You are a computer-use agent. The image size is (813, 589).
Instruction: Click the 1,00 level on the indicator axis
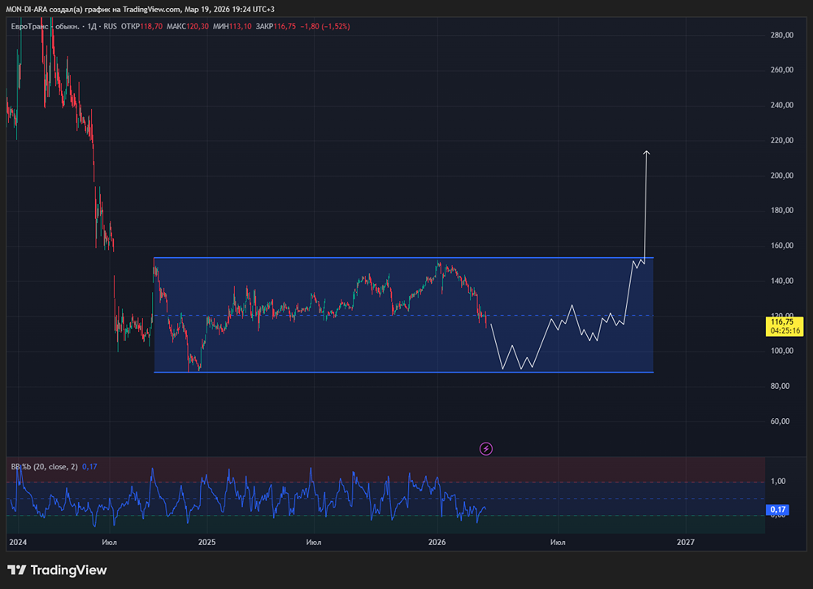tap(778, 481)
